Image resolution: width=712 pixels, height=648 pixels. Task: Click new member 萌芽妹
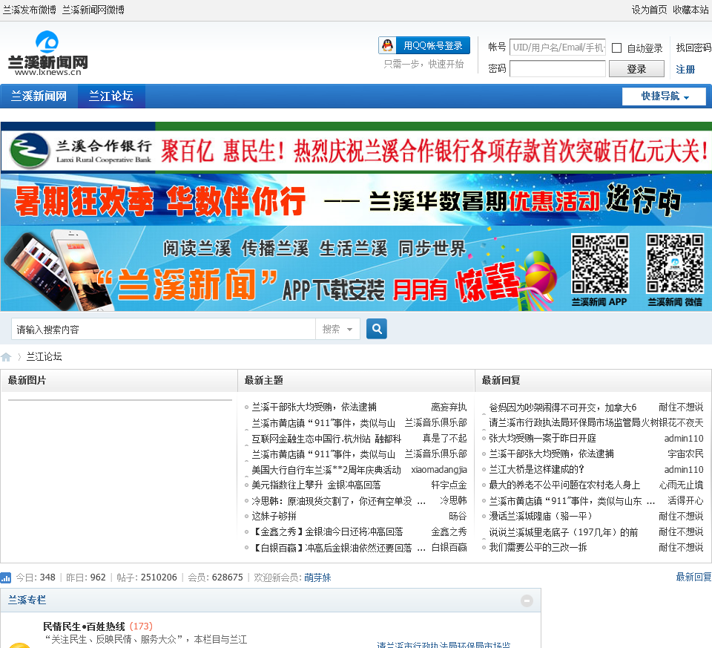[x=317, y=577]
